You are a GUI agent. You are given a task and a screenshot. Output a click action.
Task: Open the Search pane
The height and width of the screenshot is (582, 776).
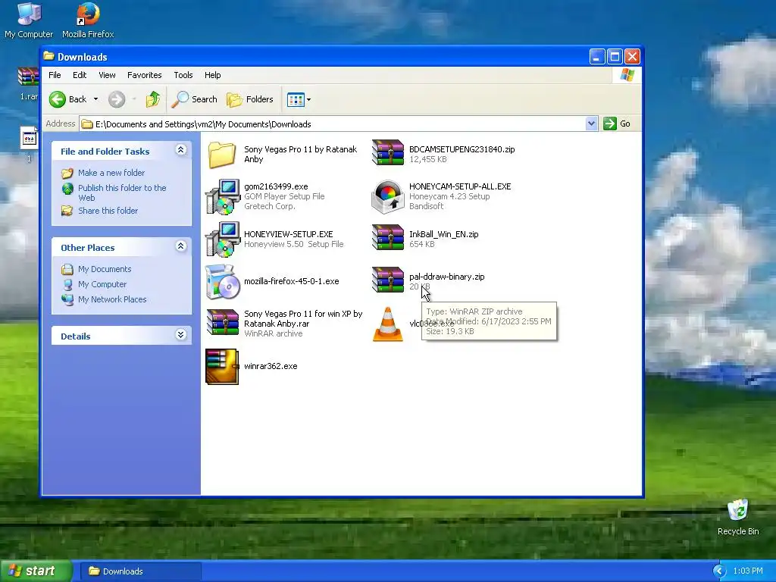(195, 99)
